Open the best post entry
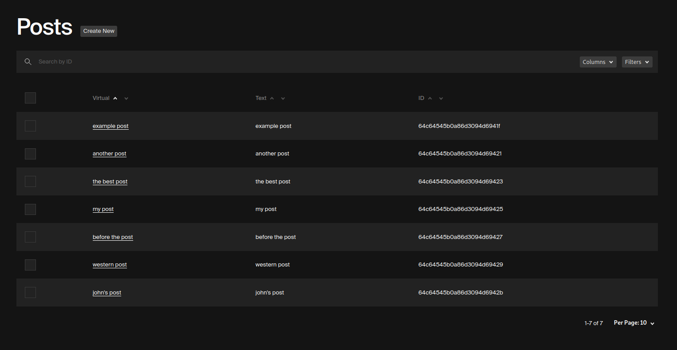 [110, 181]
